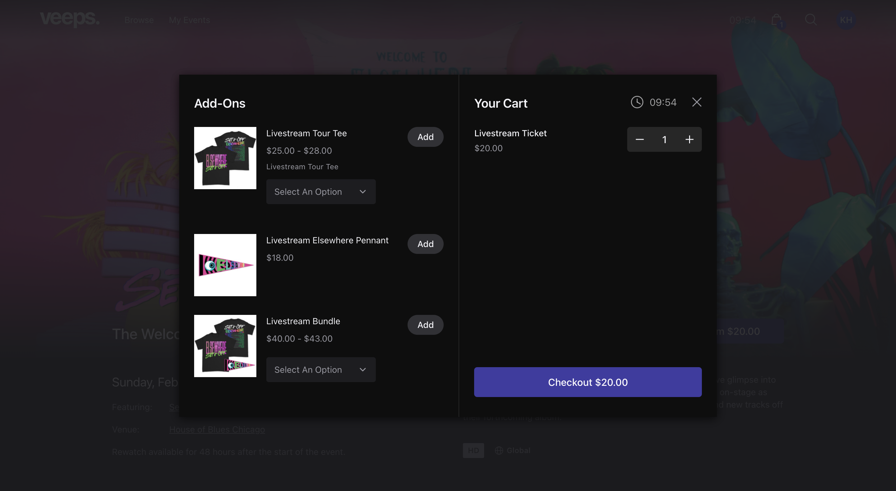
Task: Decrease Livestream Ticket quantity with minus icon
Action: pos(639,139)
